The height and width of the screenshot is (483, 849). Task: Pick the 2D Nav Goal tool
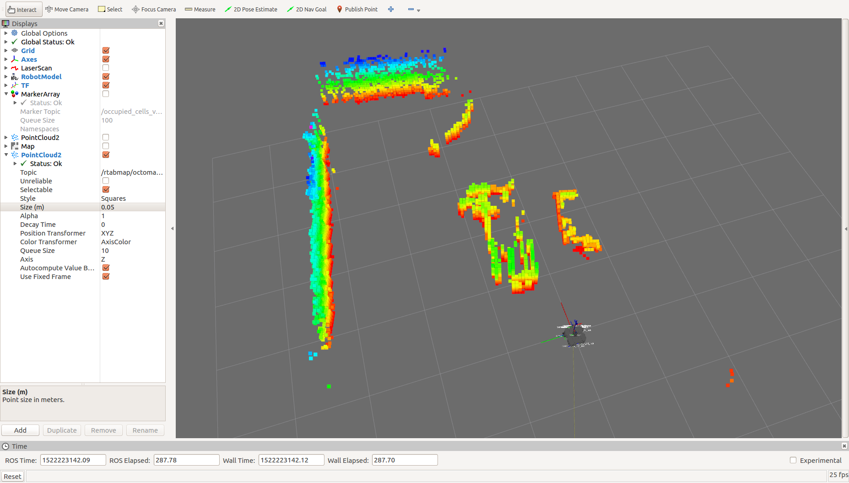coord(307,9)
